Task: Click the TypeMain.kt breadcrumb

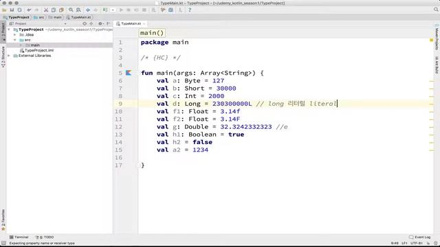Action: 79,17
